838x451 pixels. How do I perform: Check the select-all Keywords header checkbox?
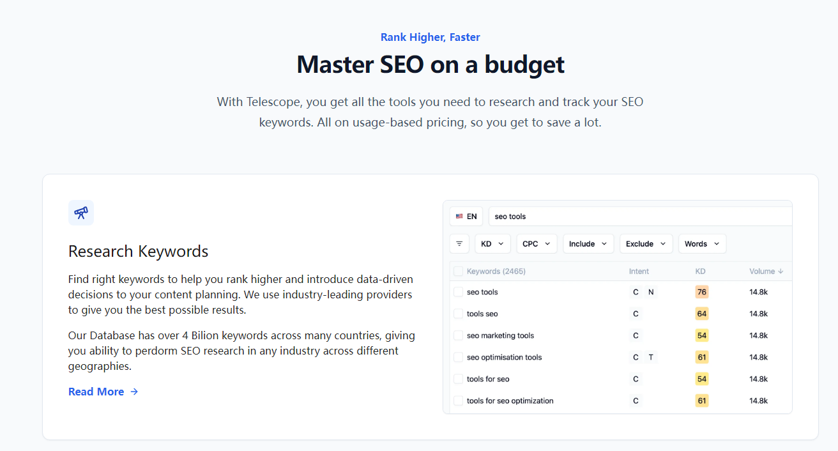pos(458,271)
